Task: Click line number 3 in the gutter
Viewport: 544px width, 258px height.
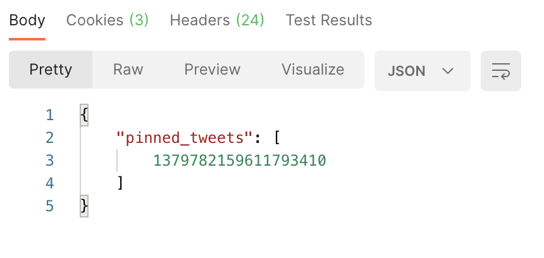Action: click(49, 161)
